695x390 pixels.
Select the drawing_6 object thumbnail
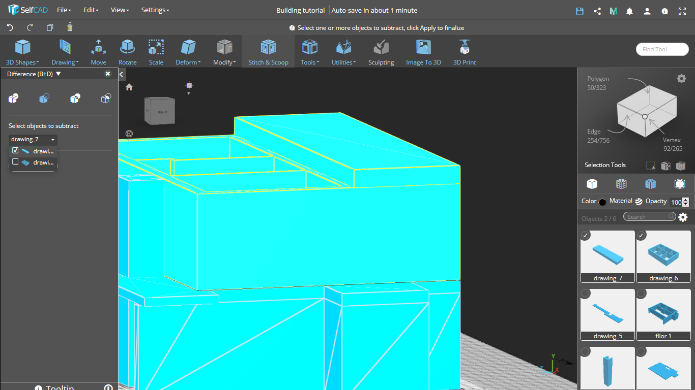663,256
